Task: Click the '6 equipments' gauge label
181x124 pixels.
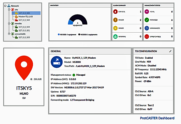Action: [78, 24]
